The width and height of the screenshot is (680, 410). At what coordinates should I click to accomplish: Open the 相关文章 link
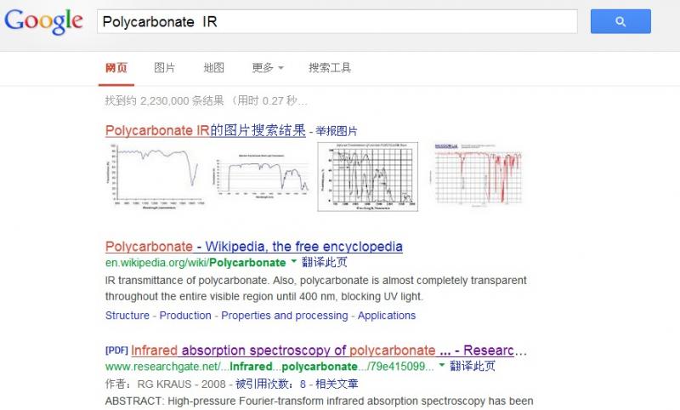coord(337,384)
